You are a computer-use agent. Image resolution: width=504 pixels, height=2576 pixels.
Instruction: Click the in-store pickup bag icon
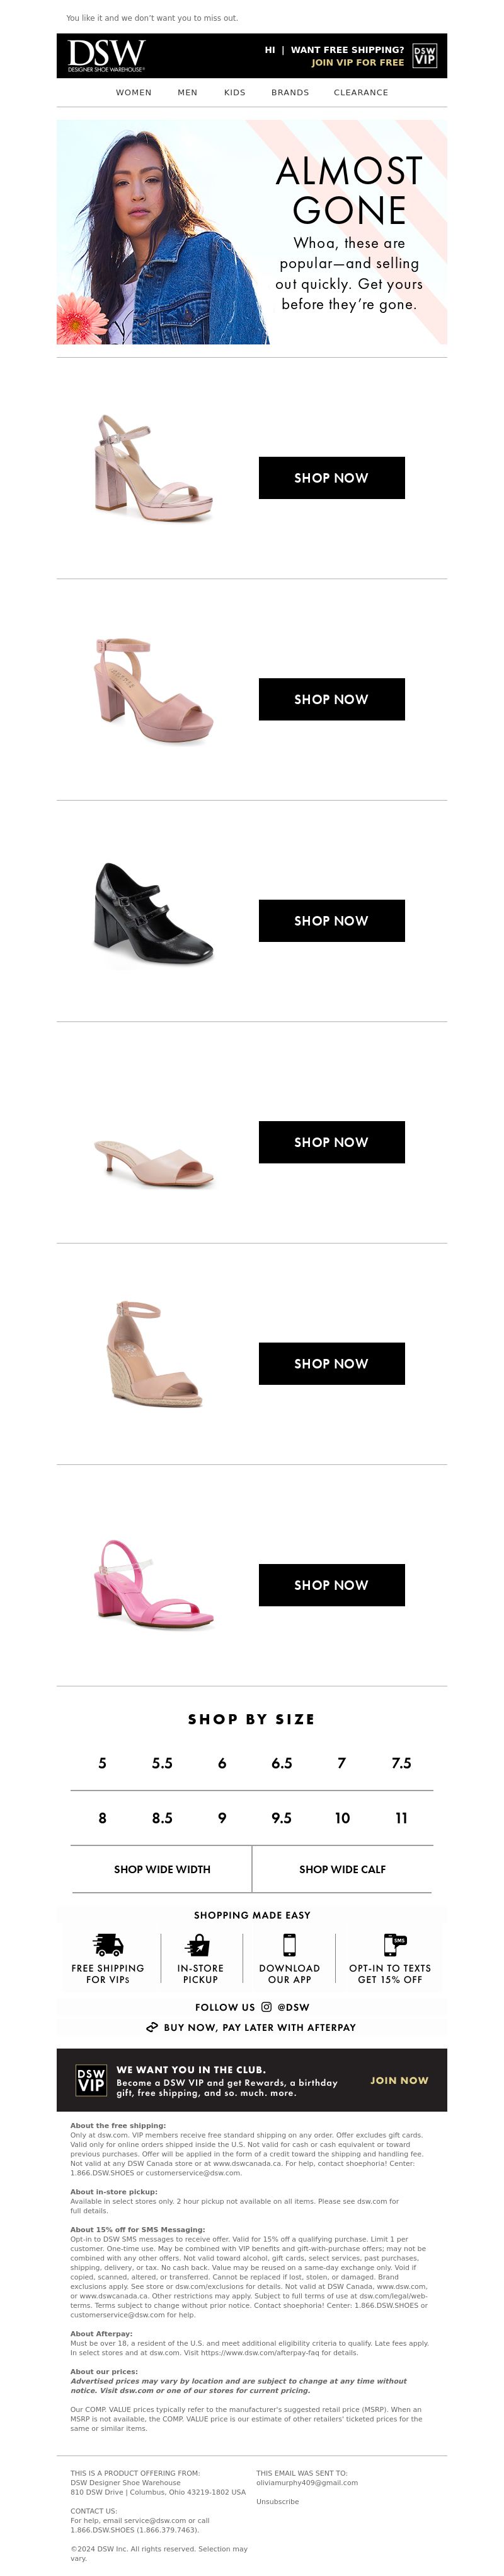tap(198, 1944)
